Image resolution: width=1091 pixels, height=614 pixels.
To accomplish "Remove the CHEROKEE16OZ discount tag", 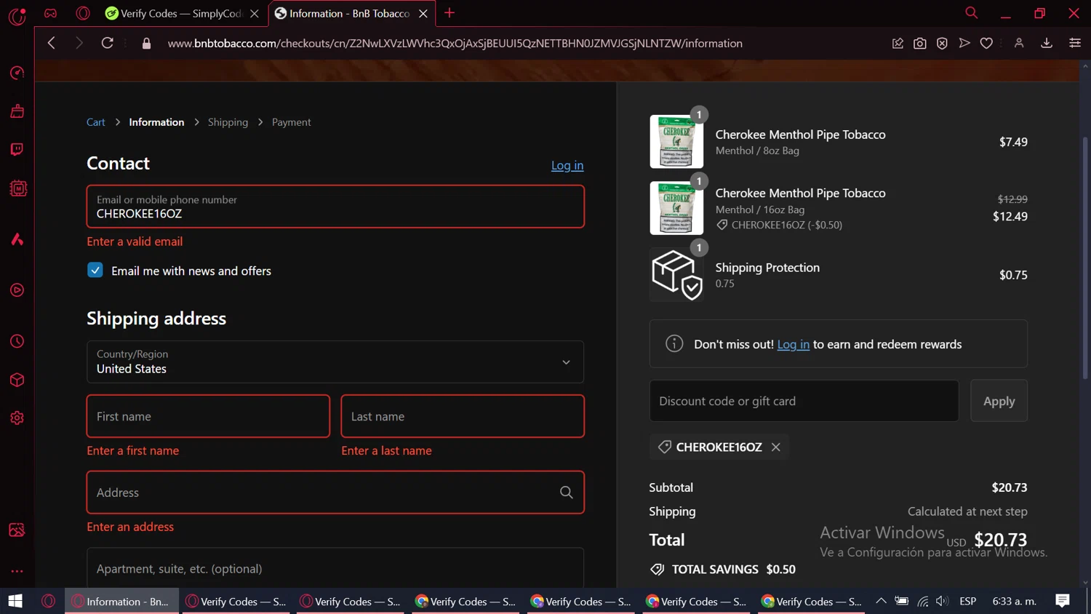I will click(x=776, y=447).
